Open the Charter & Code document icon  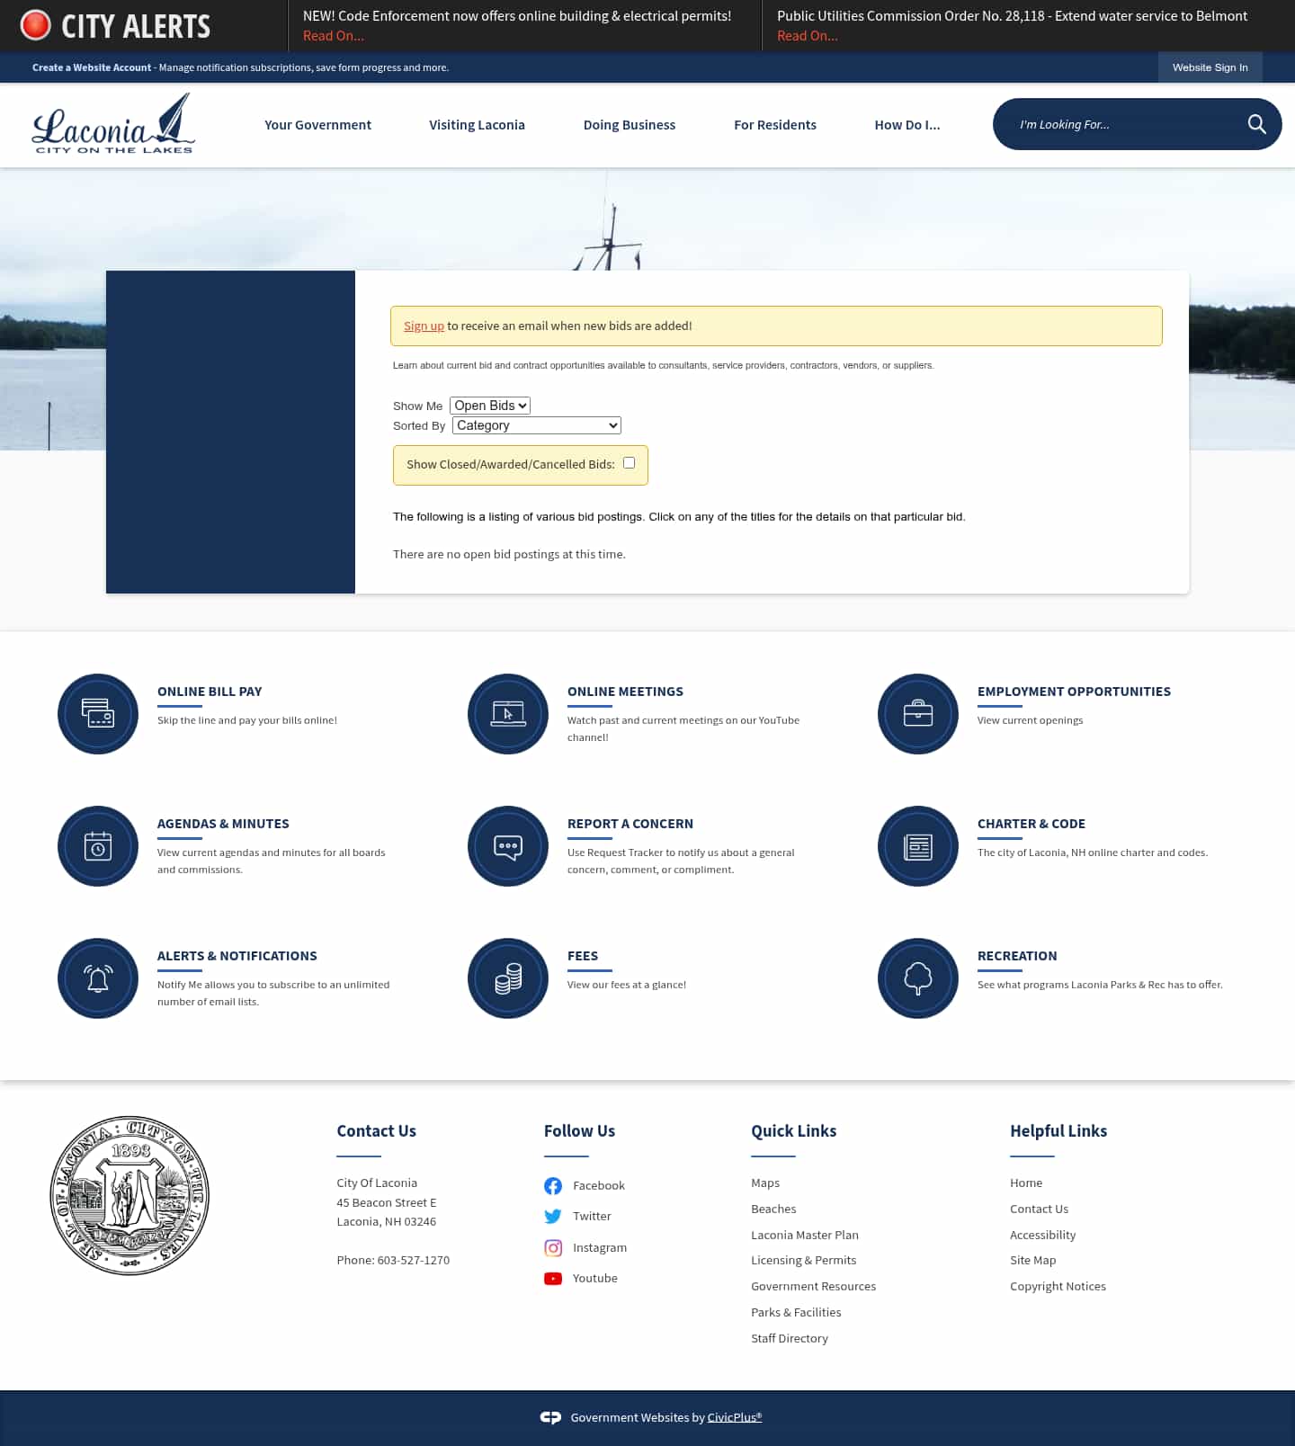coord(918,846)
